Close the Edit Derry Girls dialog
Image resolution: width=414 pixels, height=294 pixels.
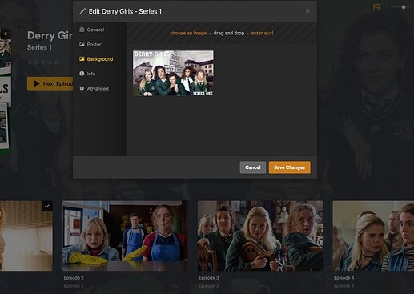point(307,10)
